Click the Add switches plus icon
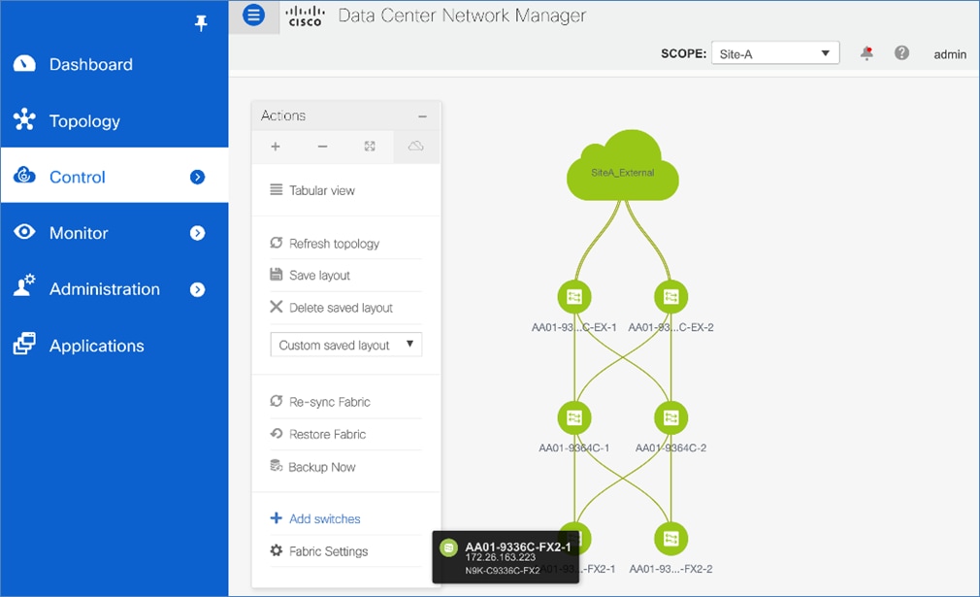Screen dimensions: 980x597 point(276,517)
